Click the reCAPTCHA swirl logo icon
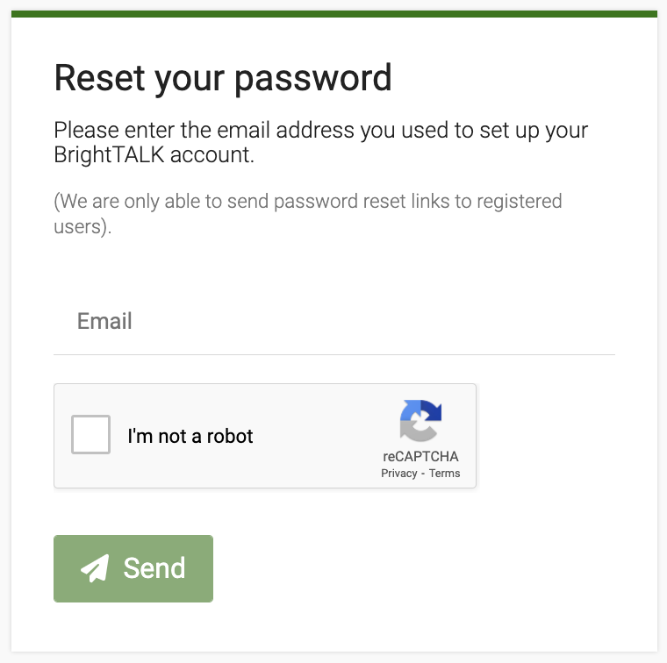The height and width of the screenshot is (663, 667). pos(420,420)
